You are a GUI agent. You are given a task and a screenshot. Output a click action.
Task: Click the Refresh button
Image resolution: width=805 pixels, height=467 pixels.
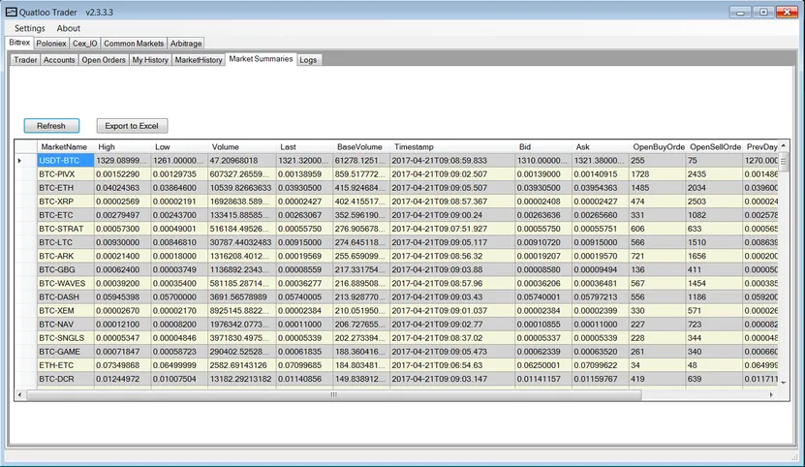click(51, 126)
